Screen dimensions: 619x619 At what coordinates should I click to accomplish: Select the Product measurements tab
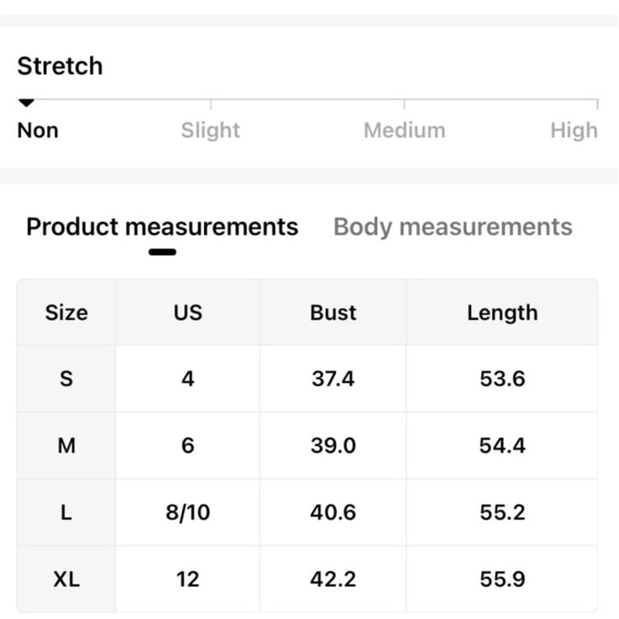(162, 227)
